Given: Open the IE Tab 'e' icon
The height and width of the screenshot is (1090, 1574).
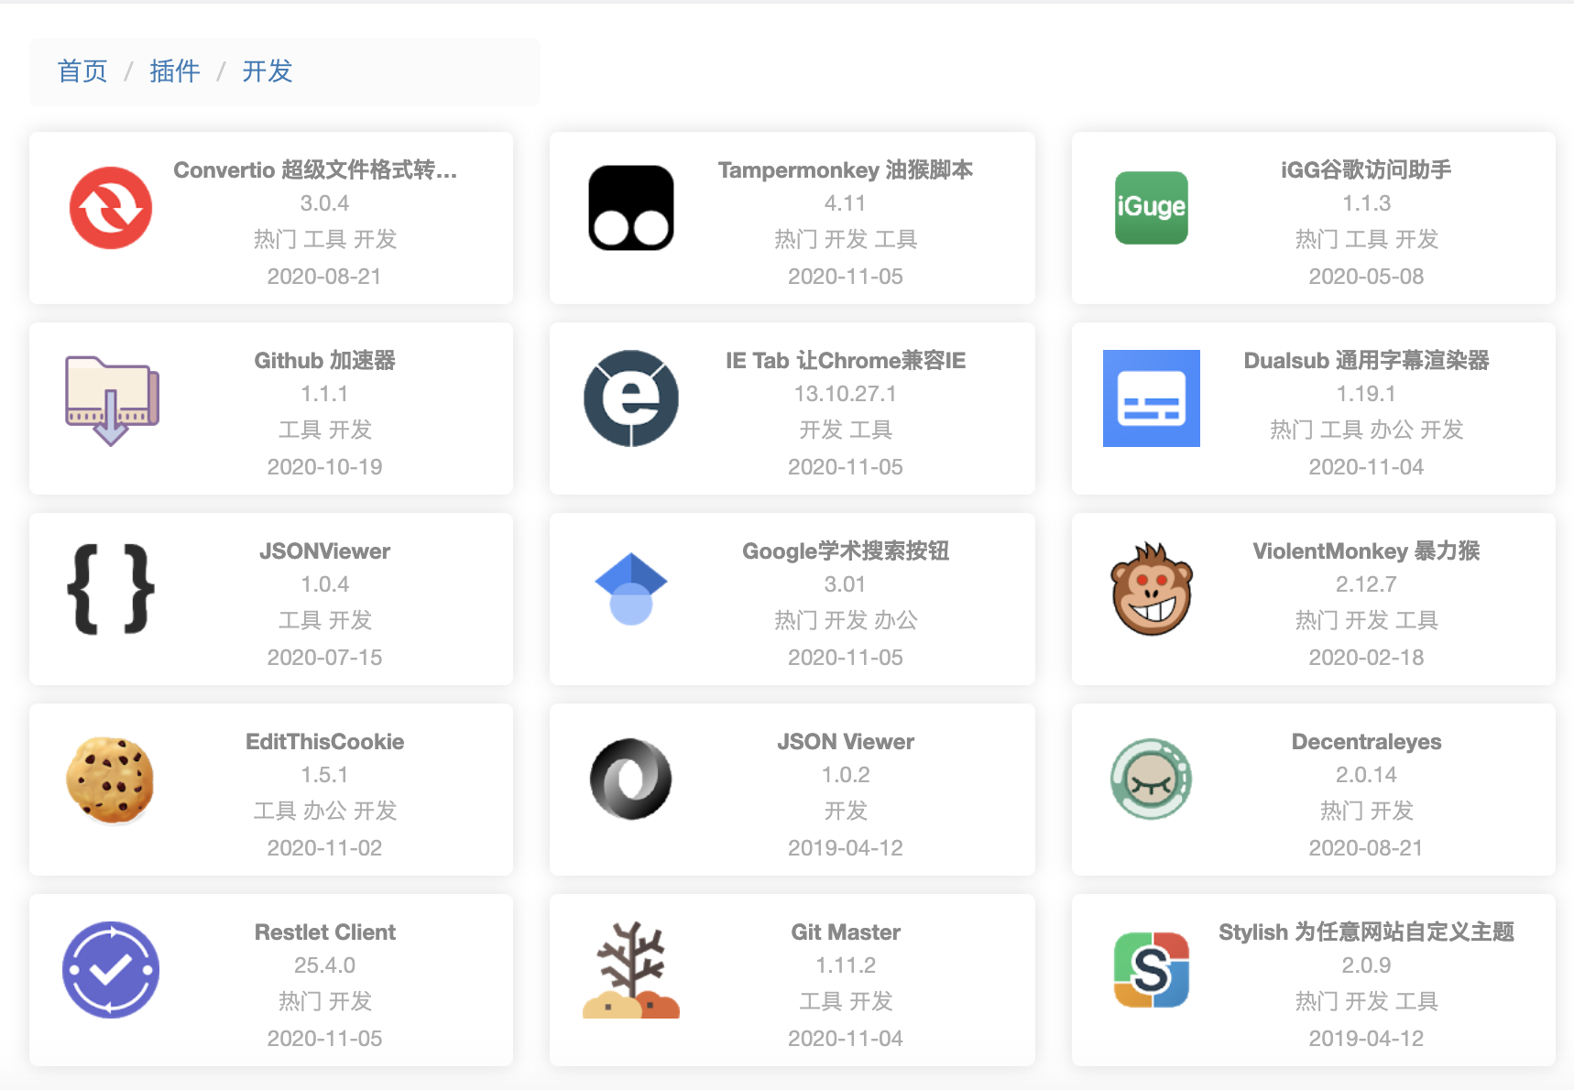Looking at the screenshot, I should pos(631,398).
